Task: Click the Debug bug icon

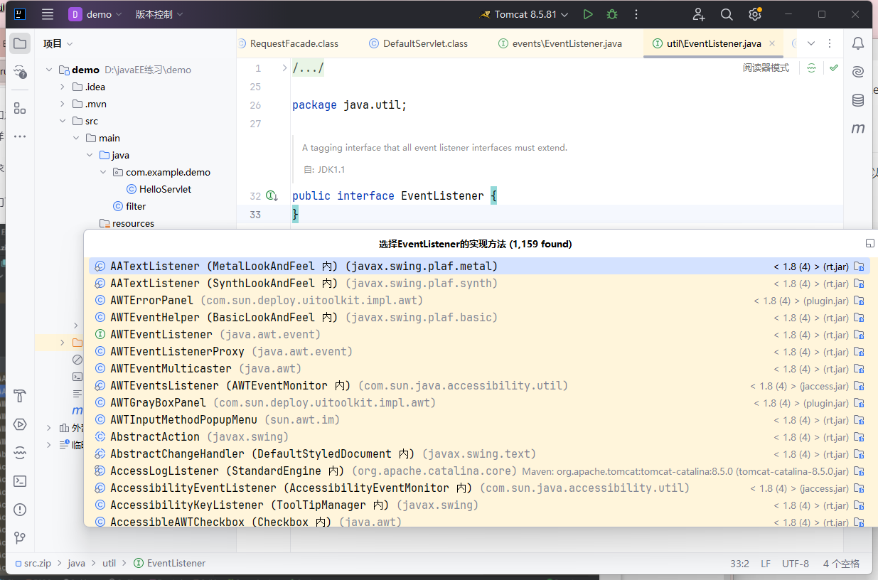Action: click(611, 14)
